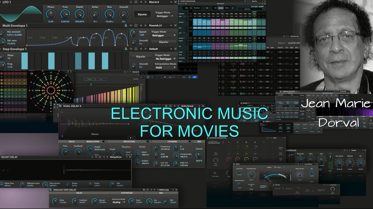Click the page dots indicator in Dual Delay X

point(132,138)
